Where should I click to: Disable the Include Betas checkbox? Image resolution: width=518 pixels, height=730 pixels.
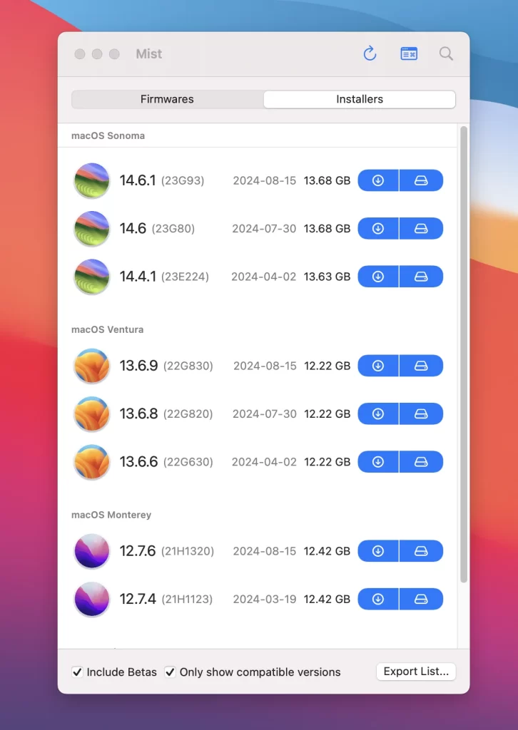click(x=77, y=672)
